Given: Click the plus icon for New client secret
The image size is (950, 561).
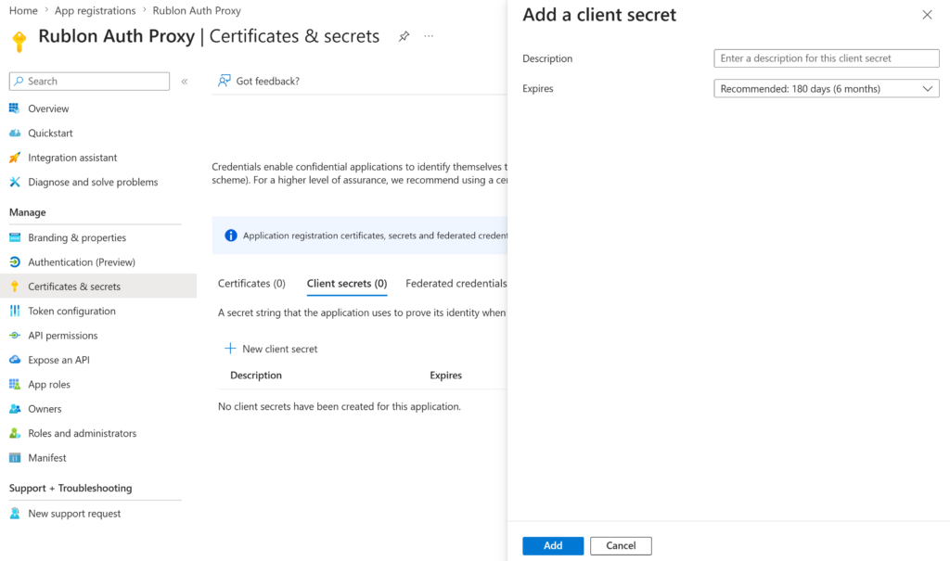Looking at the screenshot, I should [x=230, y=349].
